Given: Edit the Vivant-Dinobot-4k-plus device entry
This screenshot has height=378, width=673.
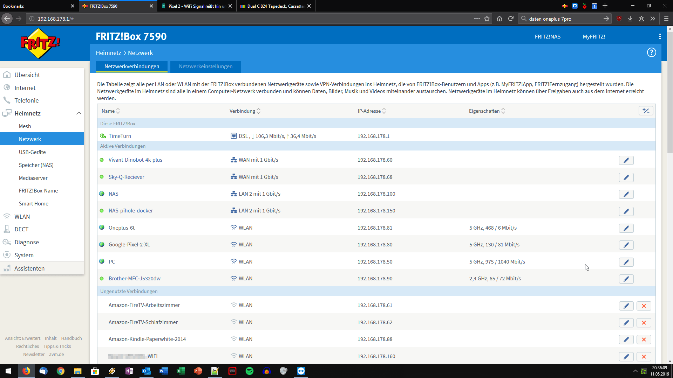Looking at the screenshot, I should click(x=626, y=160).
